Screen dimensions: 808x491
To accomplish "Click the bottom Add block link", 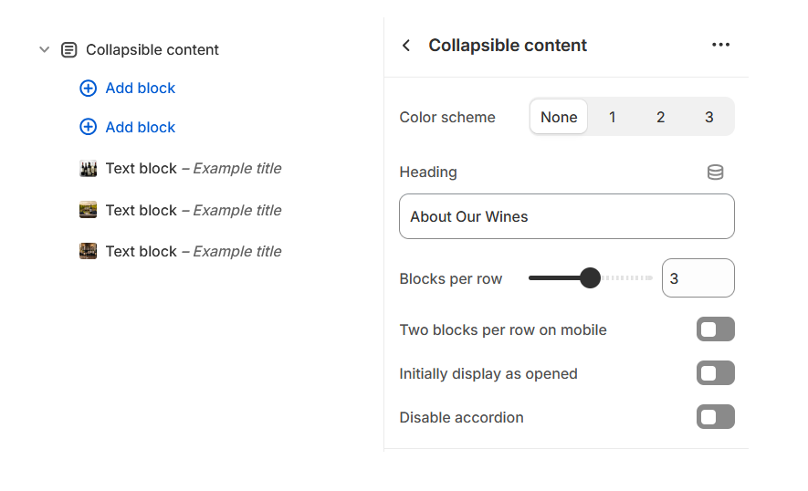I will click(140, 128).
